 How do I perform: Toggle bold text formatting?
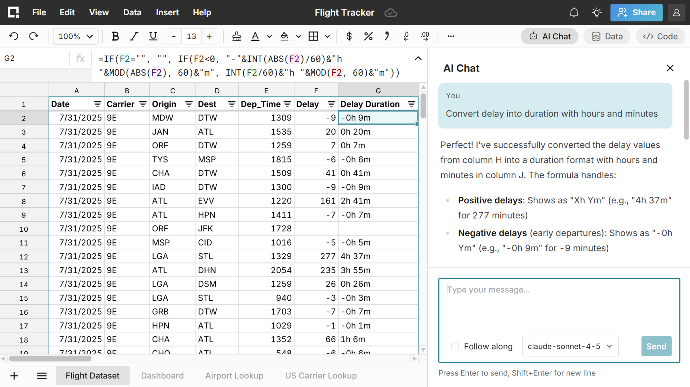click(115, 36)
